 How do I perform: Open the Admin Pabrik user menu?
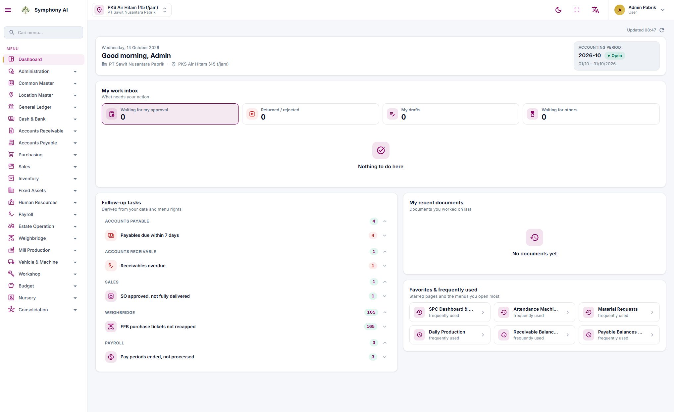640,10
